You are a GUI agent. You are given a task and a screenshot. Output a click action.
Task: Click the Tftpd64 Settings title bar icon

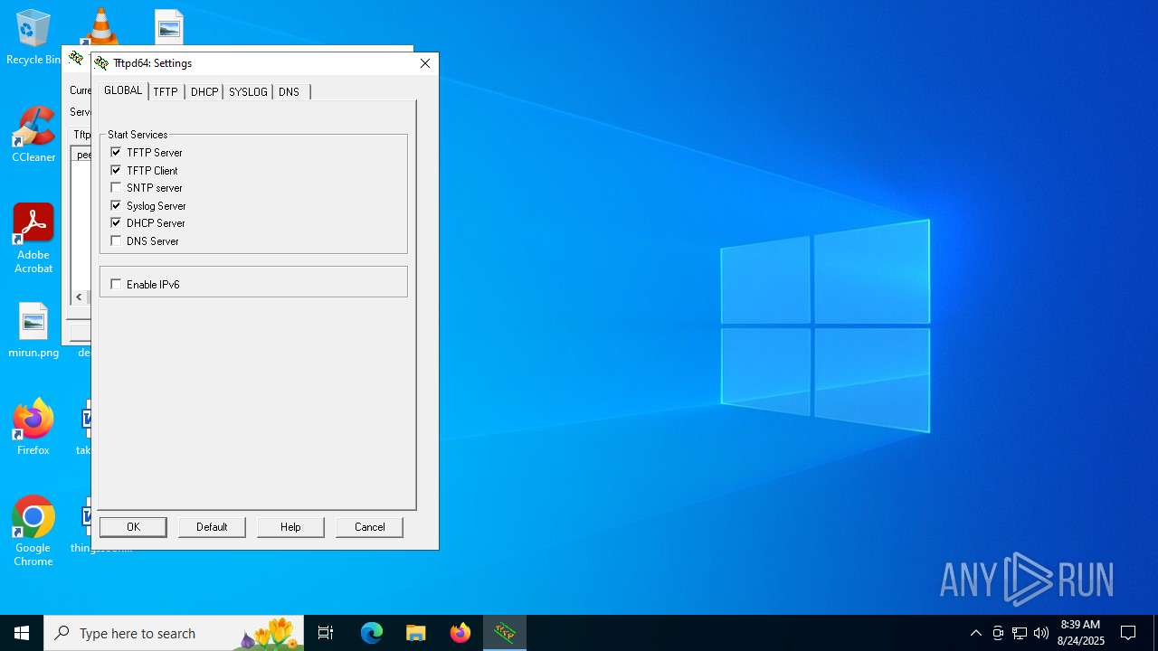coord(102,63)
